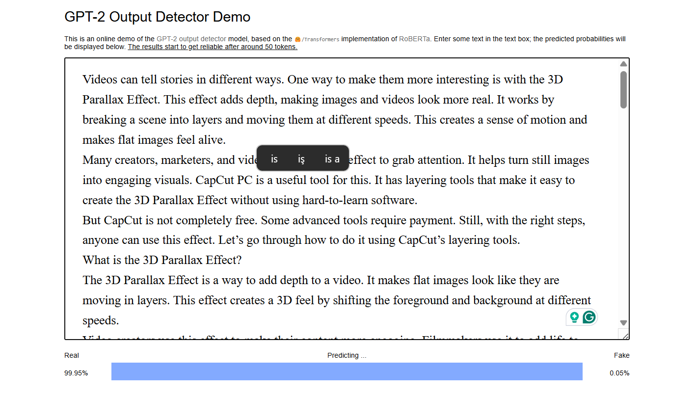Click the Hugging Face emoji icon
The height and width of the screenshot is (396, 696).
tap(297, 39)
